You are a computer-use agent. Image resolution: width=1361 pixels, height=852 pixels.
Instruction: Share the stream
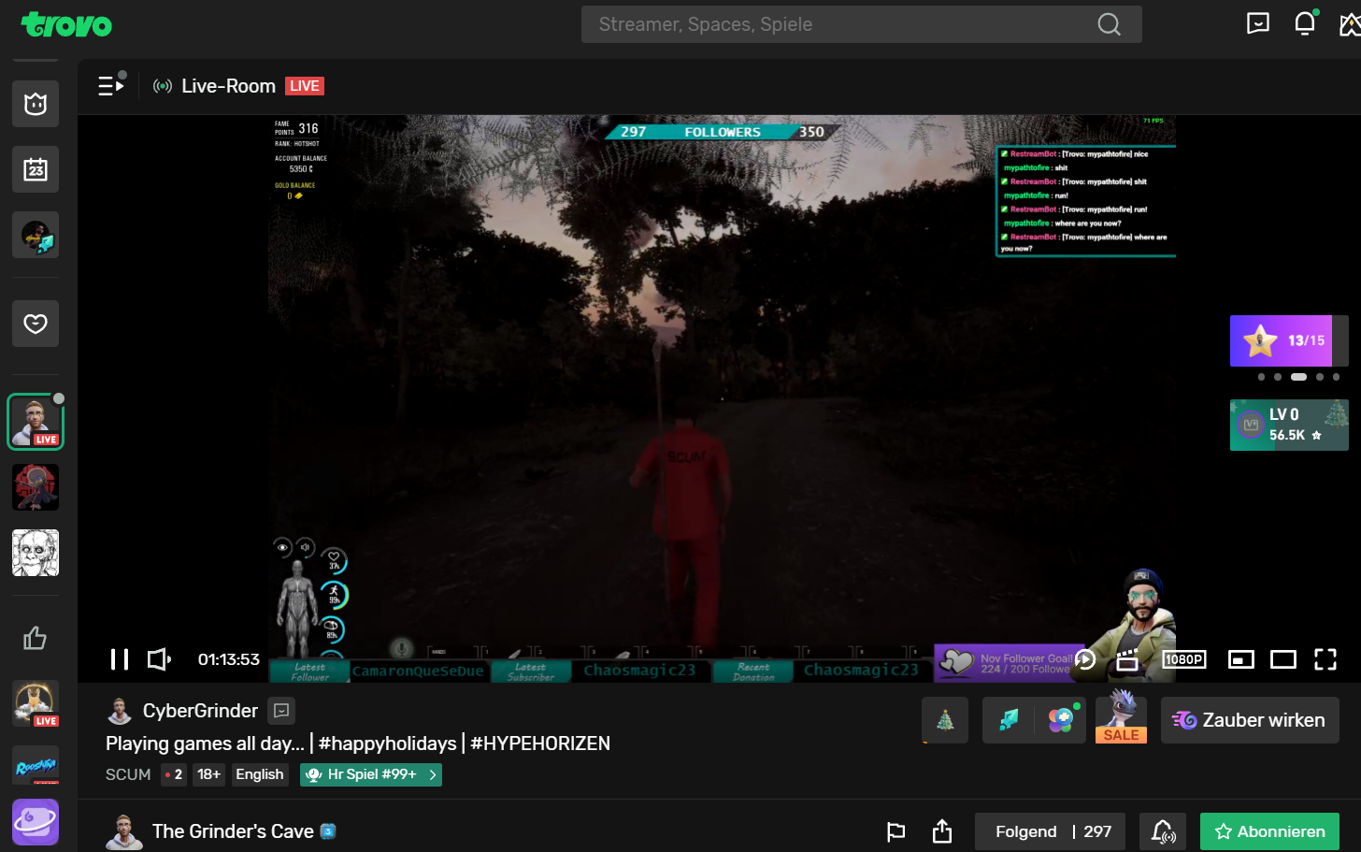(942, 831)
